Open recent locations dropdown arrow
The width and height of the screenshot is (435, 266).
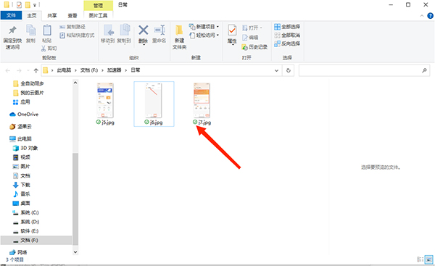[28, 70]
